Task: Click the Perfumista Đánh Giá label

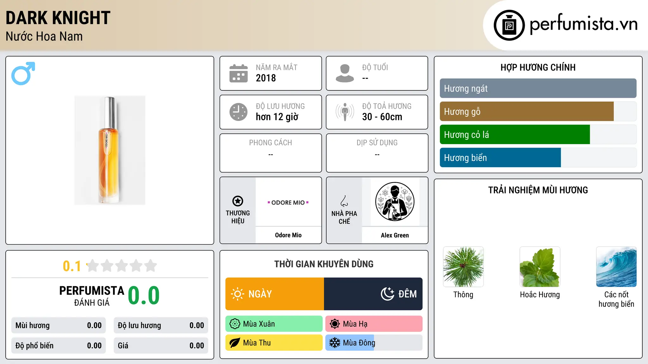Action: pos(91,296)
